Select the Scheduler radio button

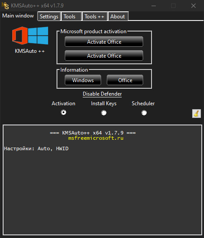pos(144,113)
